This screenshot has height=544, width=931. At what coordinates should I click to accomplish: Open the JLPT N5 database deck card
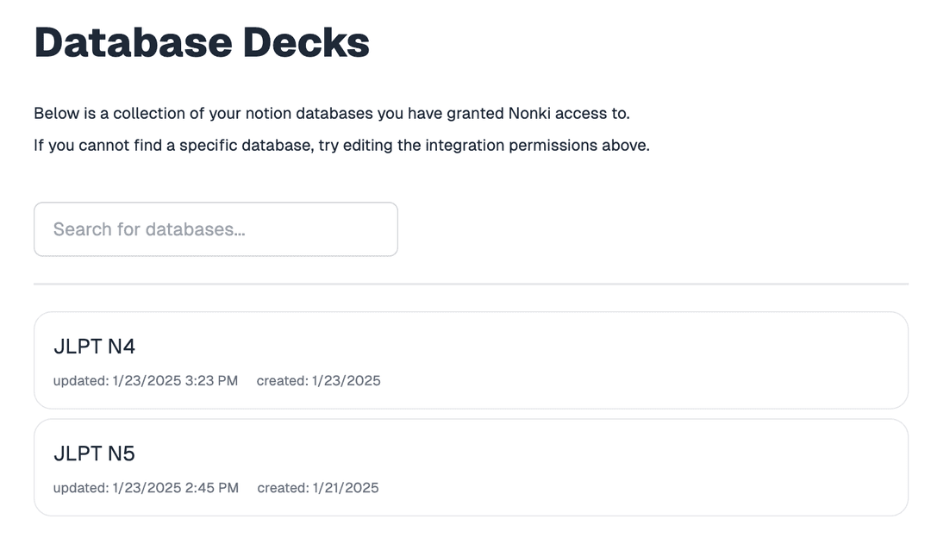[471, 467]
